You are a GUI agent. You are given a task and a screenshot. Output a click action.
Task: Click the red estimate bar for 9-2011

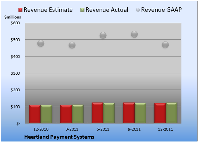tap(129, 113)
